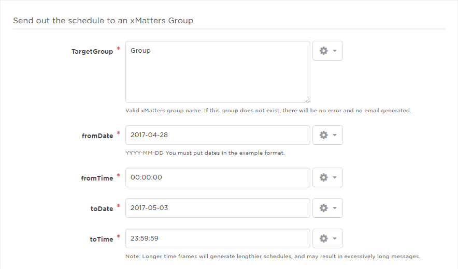This screenshot has height=269, width=458.
Task: Click the gear icon beside TargetGroup field
Action: pos(323,51)
